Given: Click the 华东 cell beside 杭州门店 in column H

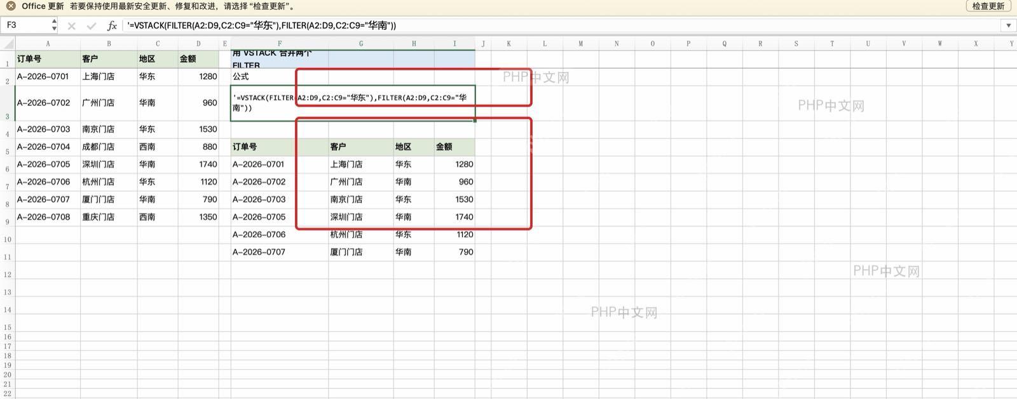Looking at the screenshot, I should (414, 235).
